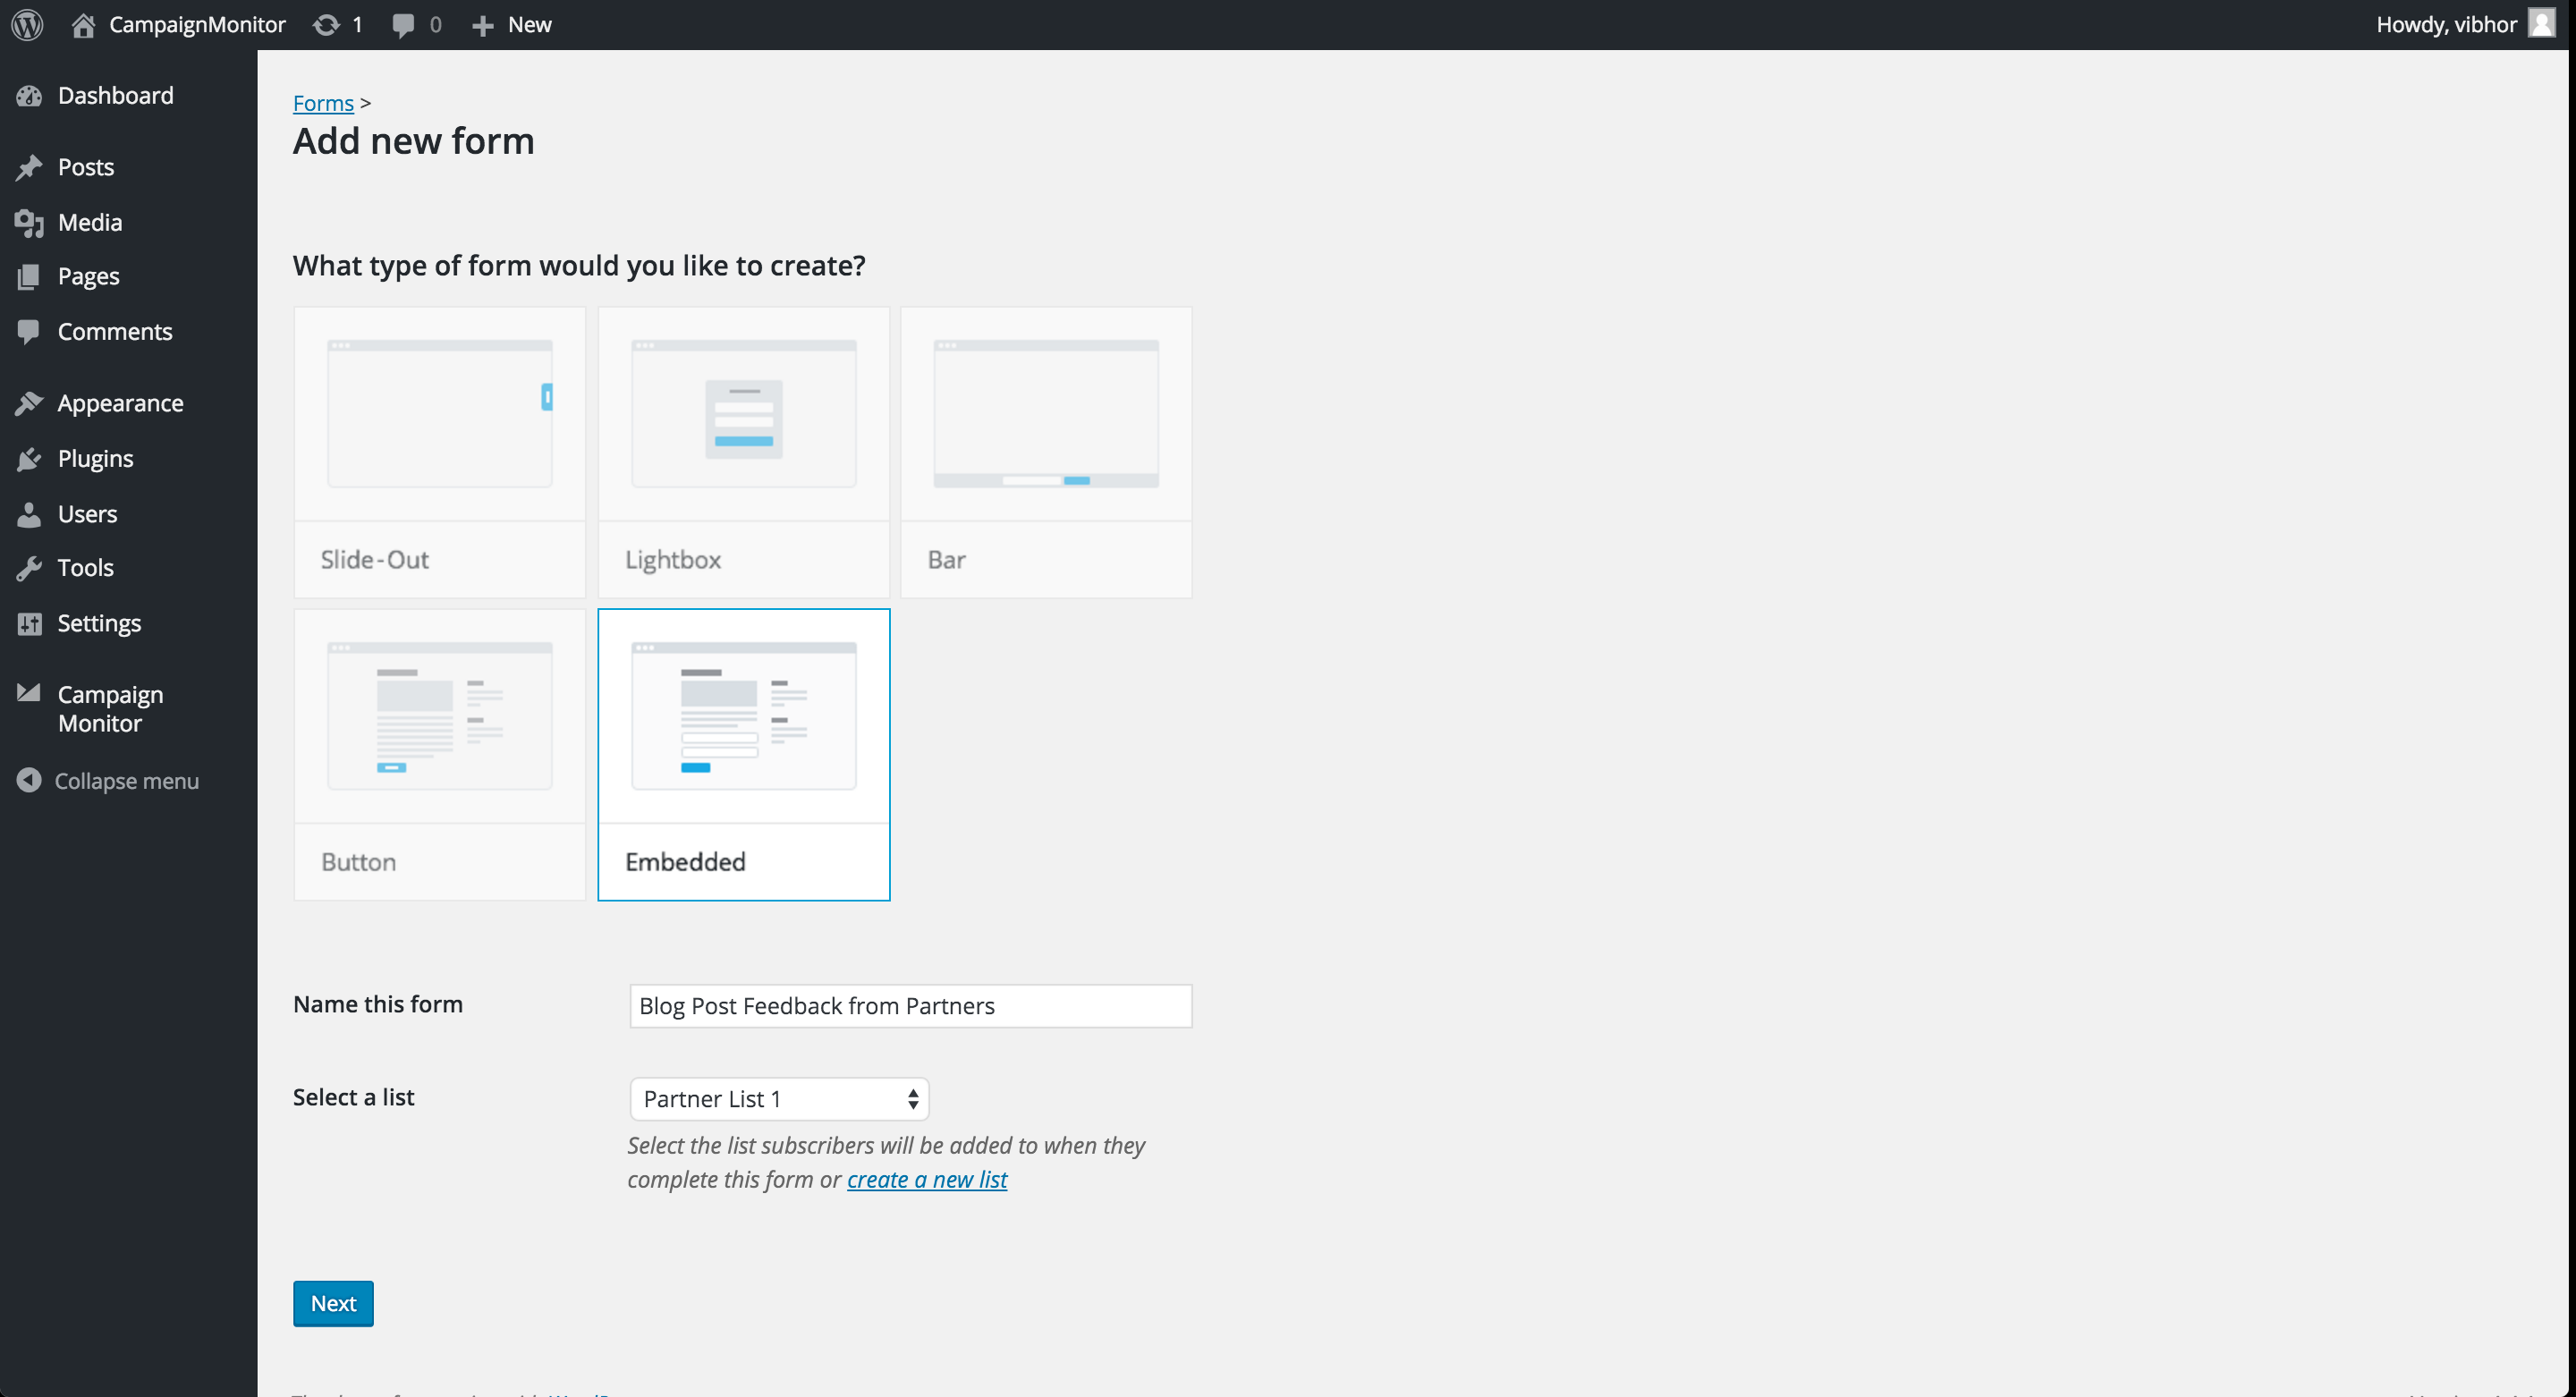Open the Appearance menu item
Viewport: 2576px width, 1397px height.
point(121,402)
